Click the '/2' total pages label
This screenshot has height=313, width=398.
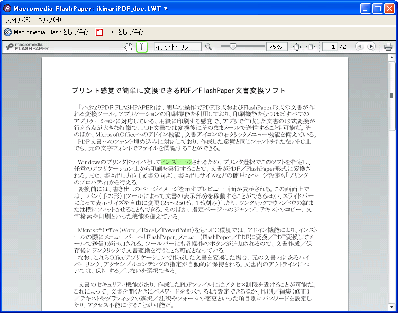(342, 47)
